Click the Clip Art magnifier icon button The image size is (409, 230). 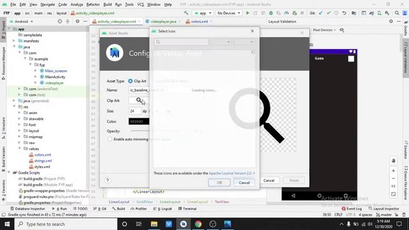139,100
